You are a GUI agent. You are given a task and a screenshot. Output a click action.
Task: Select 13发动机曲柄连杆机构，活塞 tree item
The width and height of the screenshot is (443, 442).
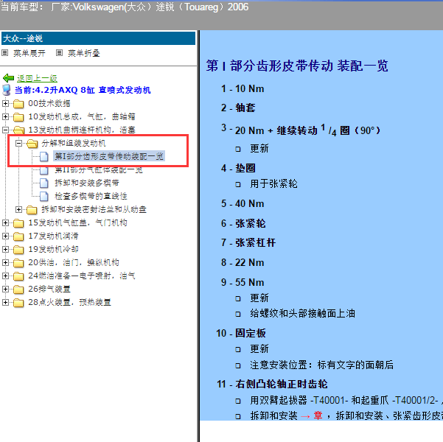pos(82,130)
